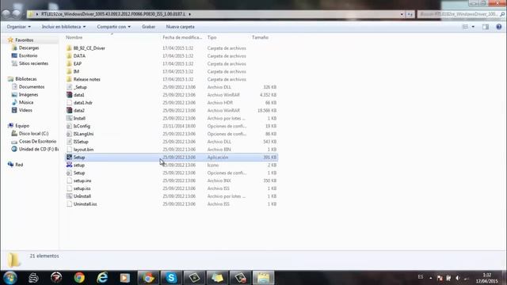507x285 pixels.
Task: Select the layout.bin file icon
Action: (69, 150)
